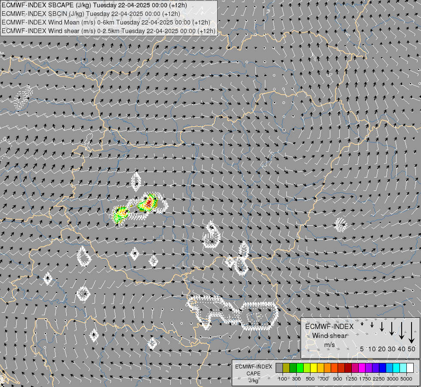
Task: Click the 500 tick label in CAPE legend
Action: pos(310,379)
